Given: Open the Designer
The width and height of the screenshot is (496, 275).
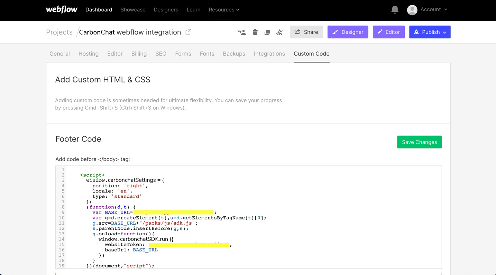Looking at the screenshot, I should [348, 32].
